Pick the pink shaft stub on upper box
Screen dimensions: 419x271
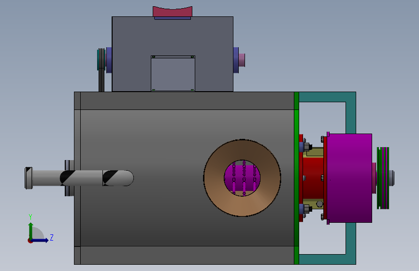click(242, 60)
